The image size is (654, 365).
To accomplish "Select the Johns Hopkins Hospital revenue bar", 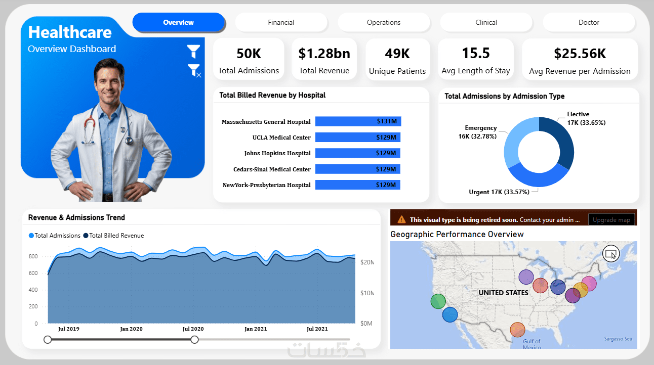I will pos(358,153).
